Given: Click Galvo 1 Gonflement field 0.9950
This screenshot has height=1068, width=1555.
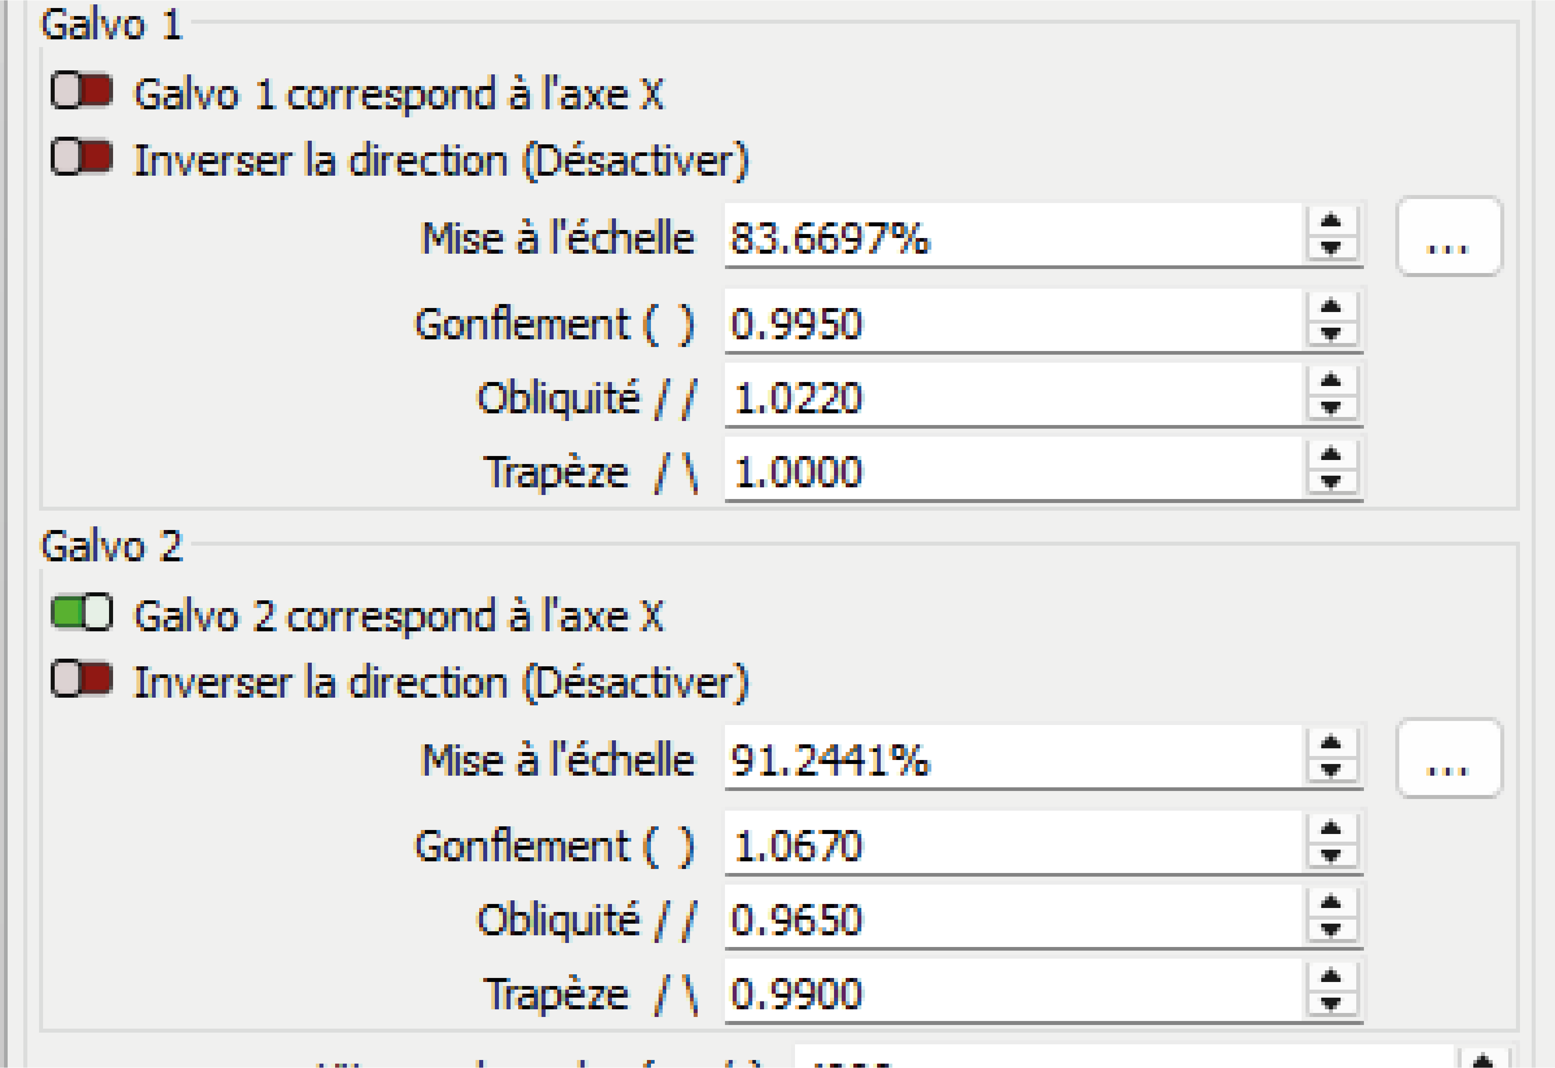Looking at the screenshot, I should tap(1013, 320).
